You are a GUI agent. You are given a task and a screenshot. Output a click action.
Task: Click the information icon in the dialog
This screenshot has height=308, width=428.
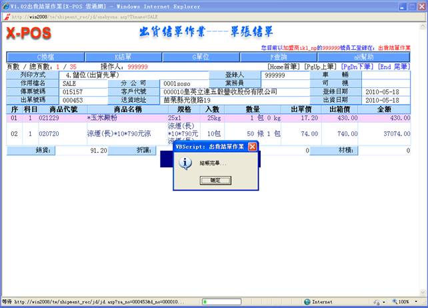point(186,163)
